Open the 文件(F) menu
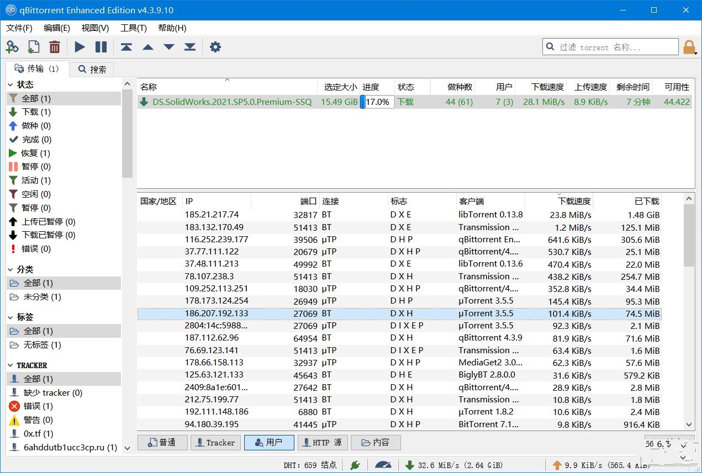Screen dimensions: 702x473 coord(19,28)
